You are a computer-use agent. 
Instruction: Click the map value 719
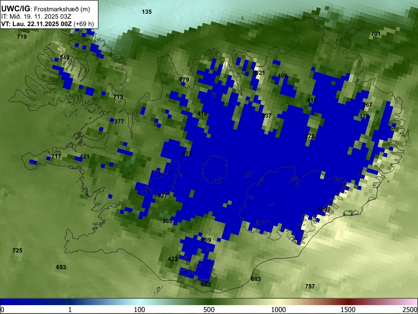22,37
